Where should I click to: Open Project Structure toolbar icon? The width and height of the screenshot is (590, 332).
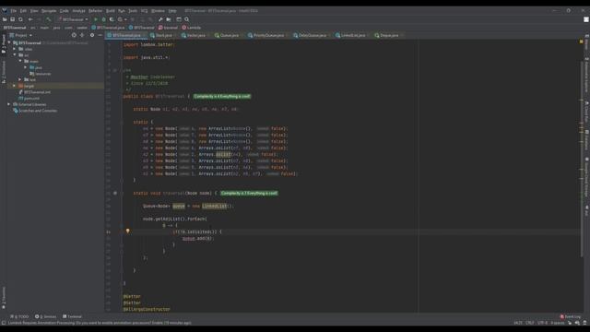[x=169, y=19]
